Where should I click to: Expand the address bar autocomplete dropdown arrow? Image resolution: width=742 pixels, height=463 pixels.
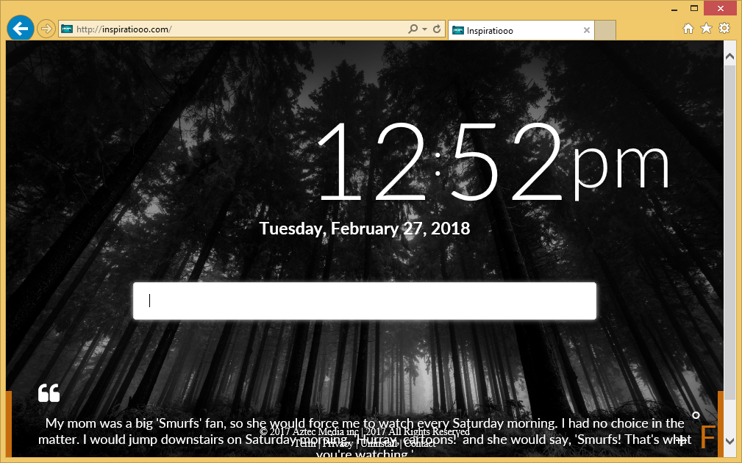point(424,29)
